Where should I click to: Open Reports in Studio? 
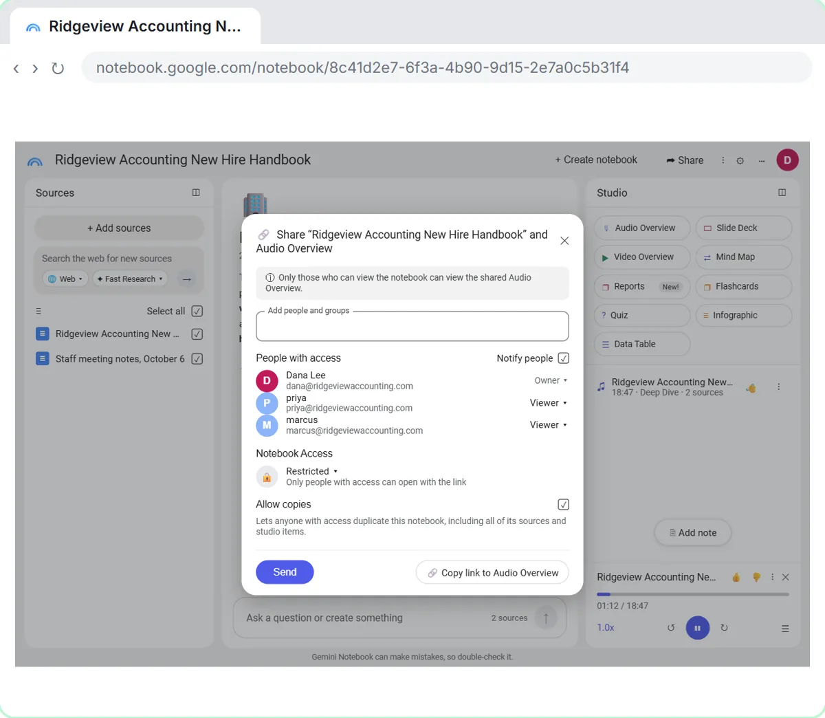pyautogui.click(x=642, y=287)
